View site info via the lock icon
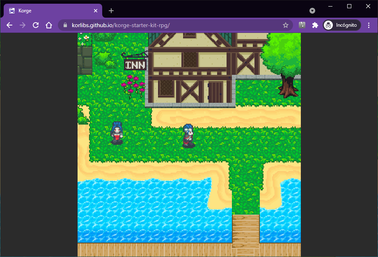Image resolution: width=378 pixels, height=257 pixels. (x=65, y=25)
